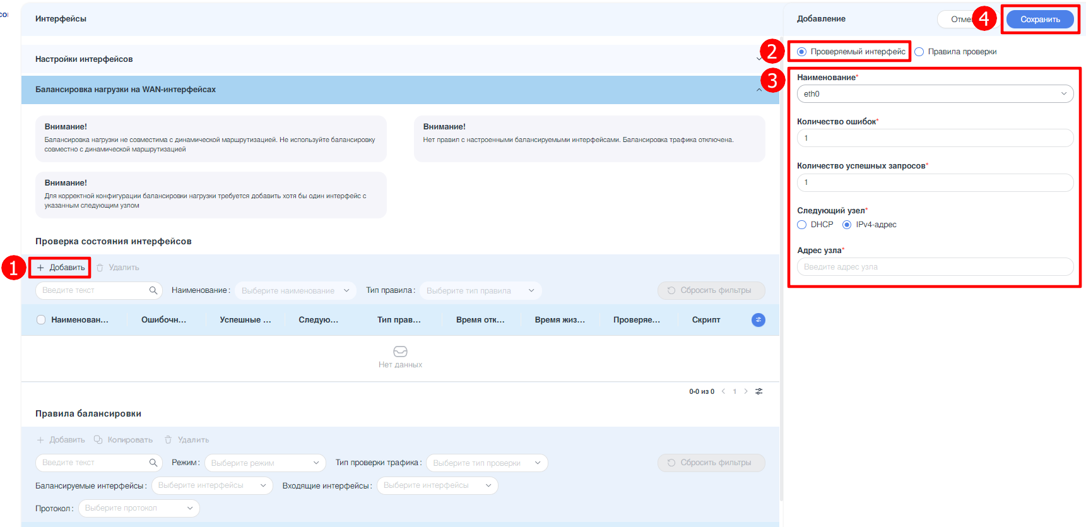The width and height of the screenshot is (1086, 527).
Task: Click the search magnifier in interface check filter
Action: click(153, 290)
